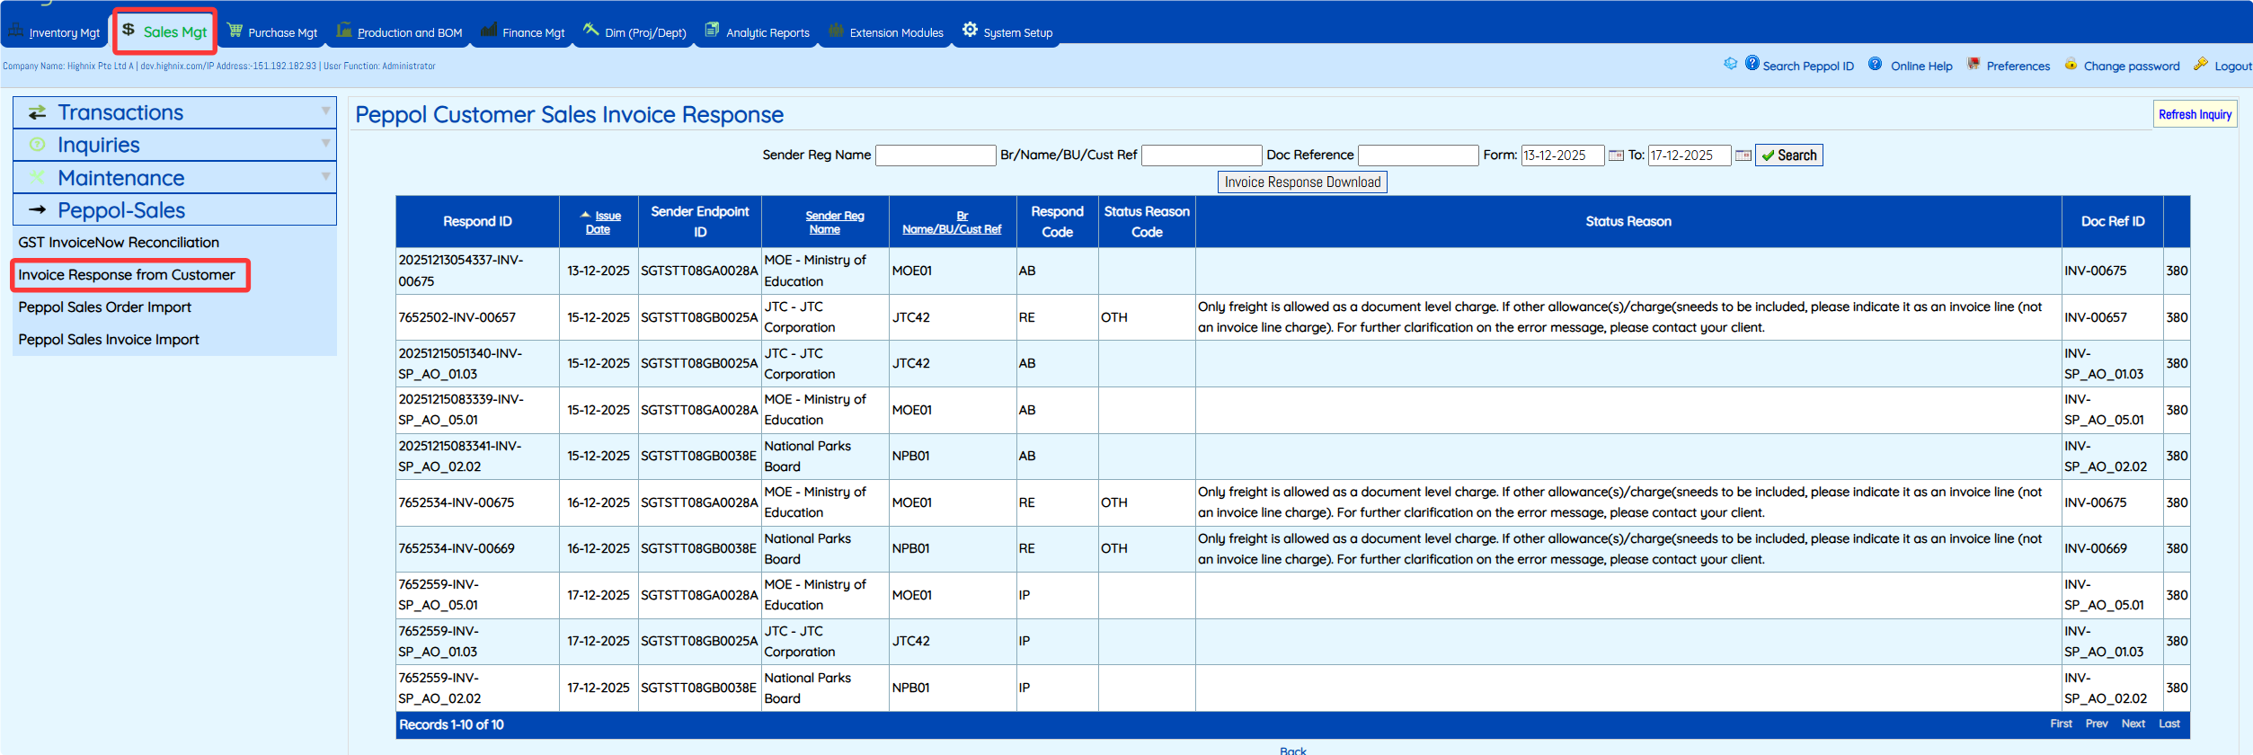
Task: Click the Change password padlock icon
Action: click(2071, 65)
